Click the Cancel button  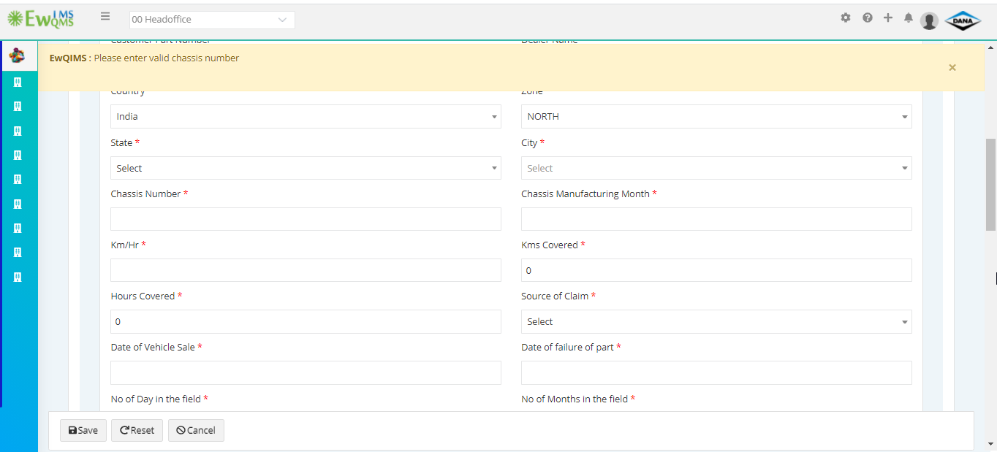[x=196, y=430]
